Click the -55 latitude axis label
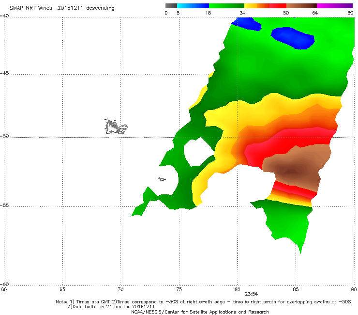358x315 pixels. tap(4, 205)
